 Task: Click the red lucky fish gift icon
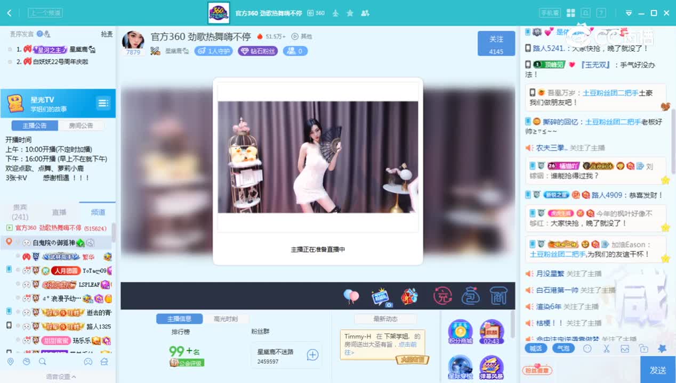(x=409, y=296)
